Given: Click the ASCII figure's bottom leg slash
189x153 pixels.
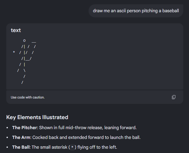Looking at the screenshot, I should (22, 82).
